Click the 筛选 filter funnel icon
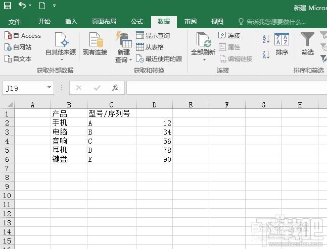 point(307,39)
